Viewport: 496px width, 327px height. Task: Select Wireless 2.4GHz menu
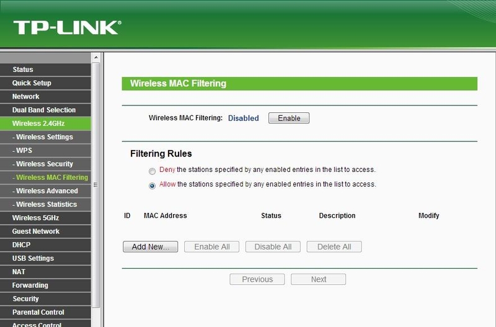coord(45,123)
